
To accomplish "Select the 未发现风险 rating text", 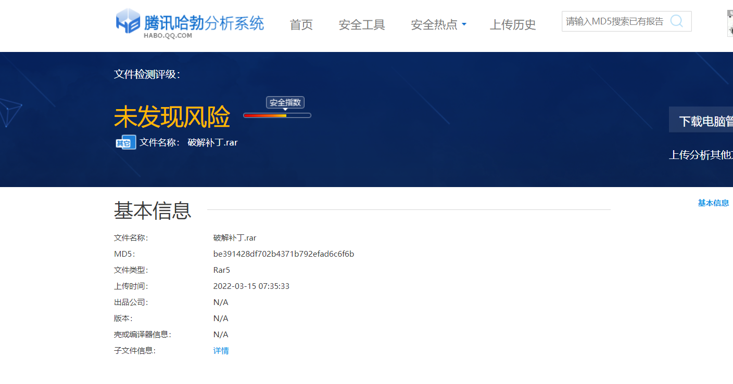I will point(172,117).
